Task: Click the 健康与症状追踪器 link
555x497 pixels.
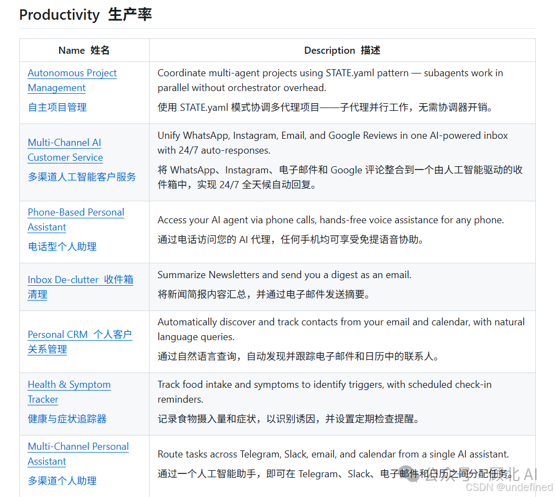Action: tap(61, 419)
